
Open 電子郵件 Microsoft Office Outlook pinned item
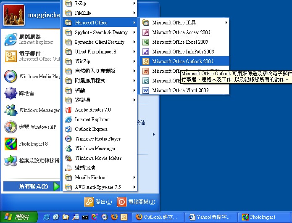point(31,56)
